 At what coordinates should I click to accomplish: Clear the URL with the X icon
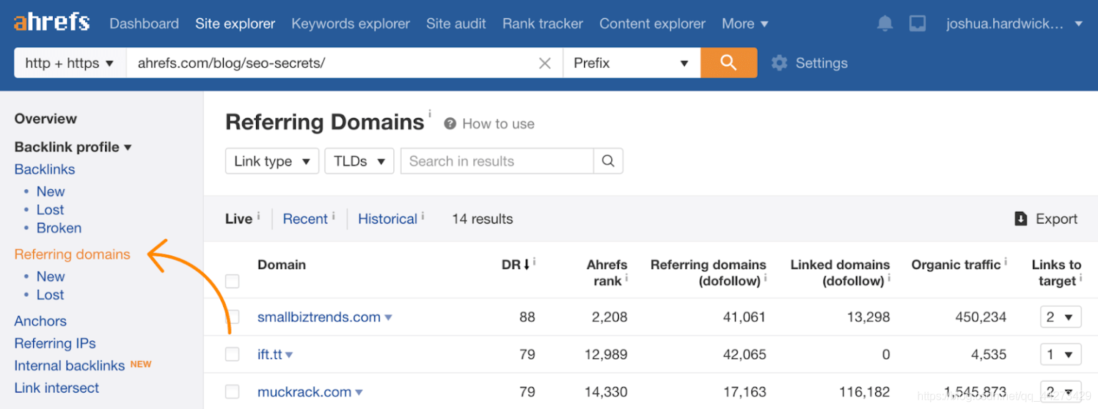[x=545, y=64]
